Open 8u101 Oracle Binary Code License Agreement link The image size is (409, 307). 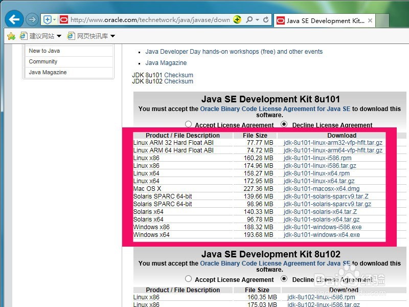point(275,109)
